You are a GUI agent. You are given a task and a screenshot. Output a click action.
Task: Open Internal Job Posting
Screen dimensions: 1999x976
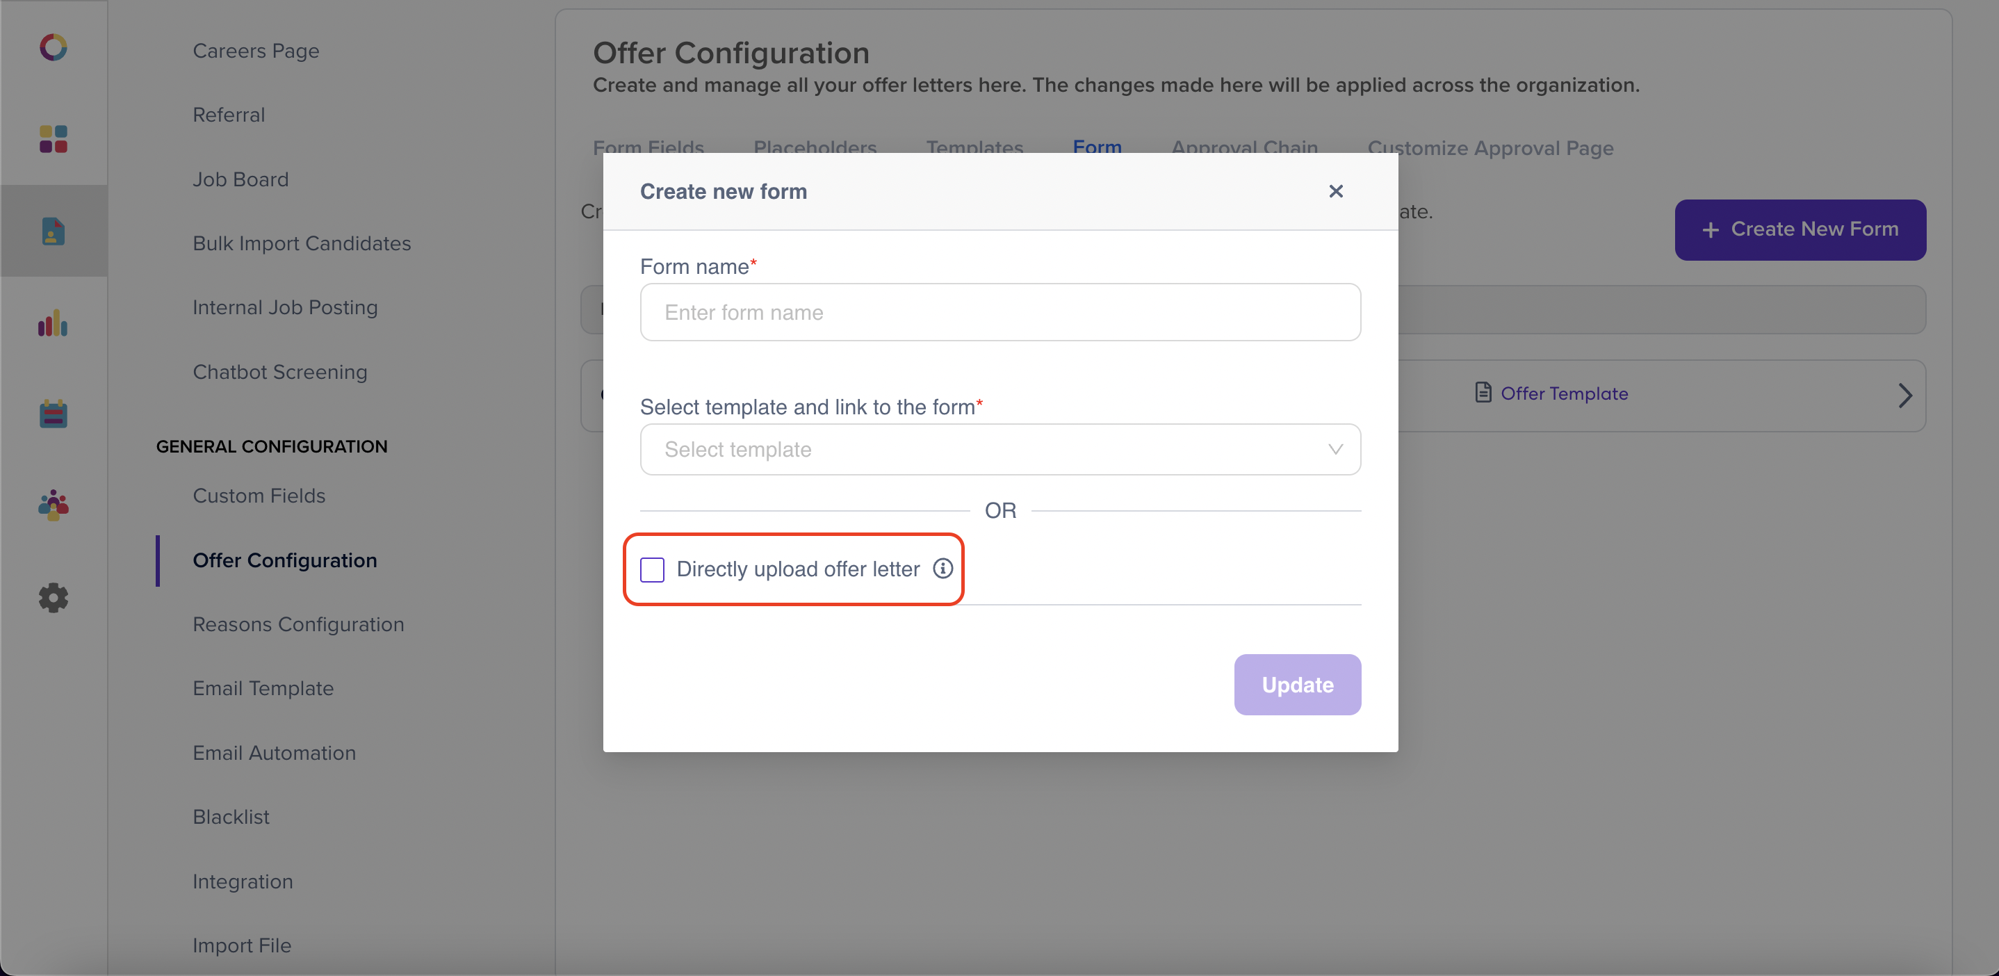pyautogui.click(x=286, y=308)
